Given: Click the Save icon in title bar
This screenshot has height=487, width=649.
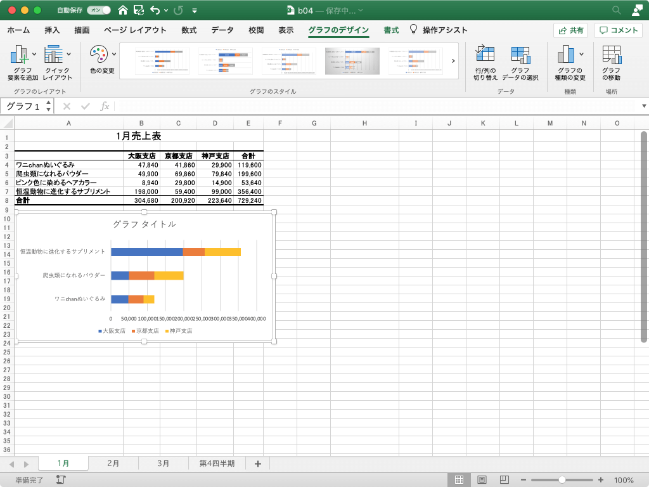Looking at the screenshot, I should [x=139, y=10].
